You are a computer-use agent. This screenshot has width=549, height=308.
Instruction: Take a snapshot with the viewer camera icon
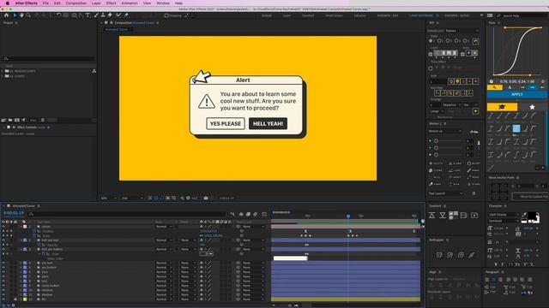[x=206, y=198]
